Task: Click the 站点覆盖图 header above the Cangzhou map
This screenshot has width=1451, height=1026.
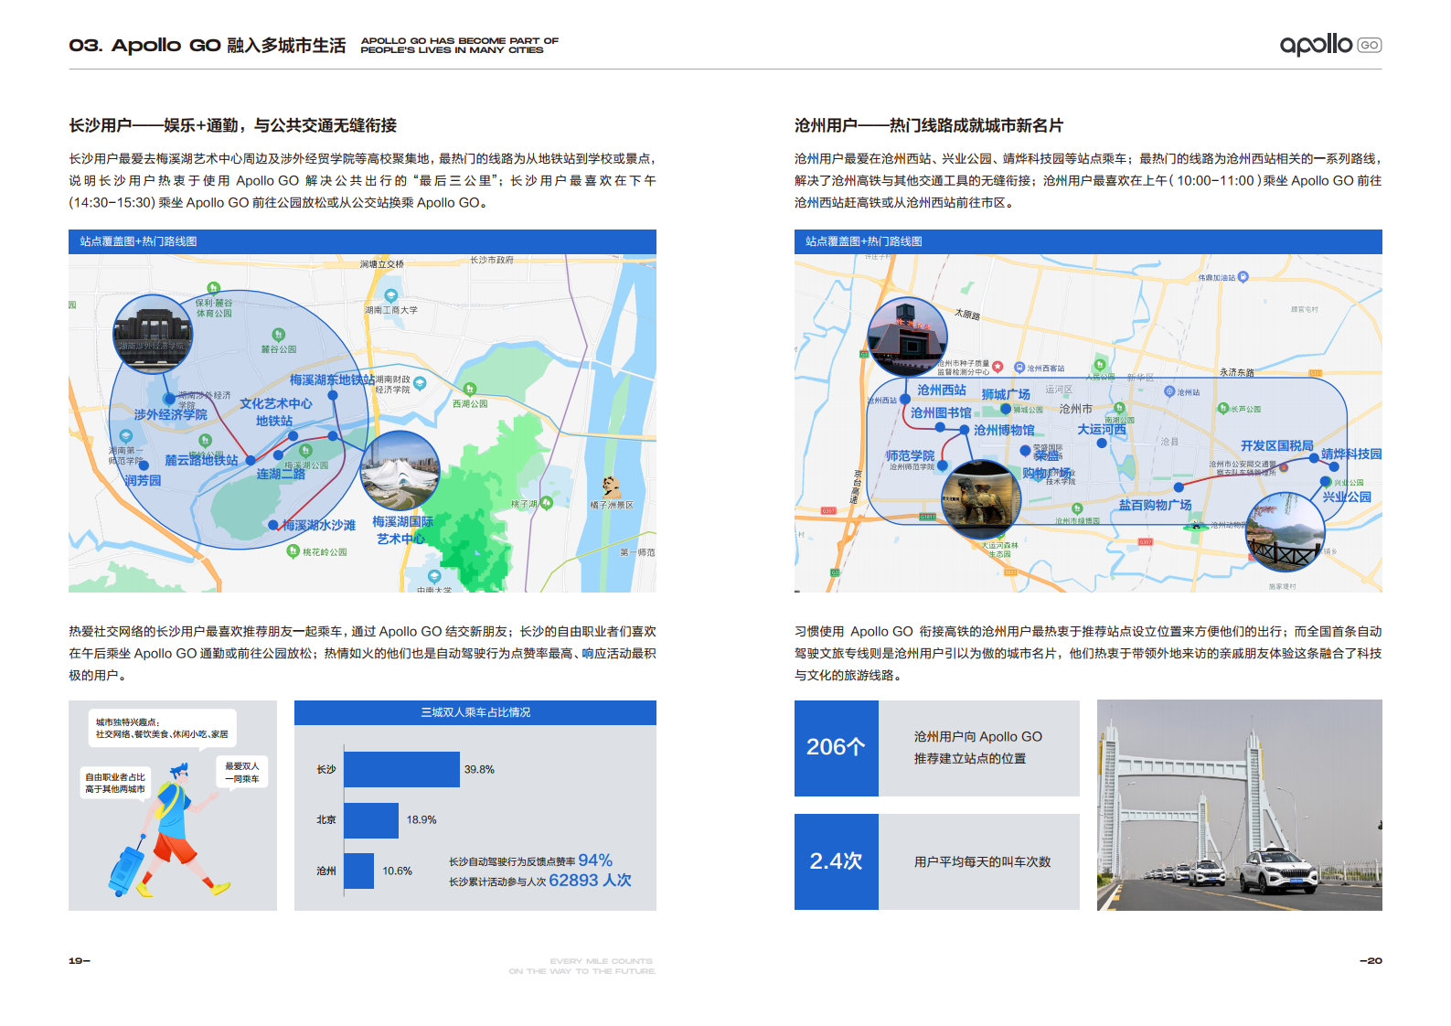Action: (x=1088, y=241)
